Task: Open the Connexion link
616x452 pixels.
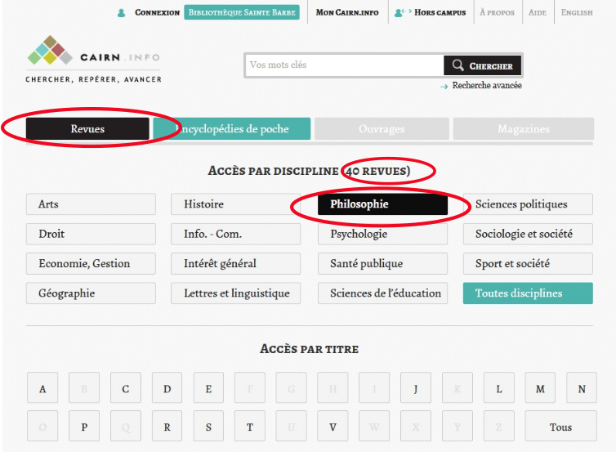Action: [157, 12]
